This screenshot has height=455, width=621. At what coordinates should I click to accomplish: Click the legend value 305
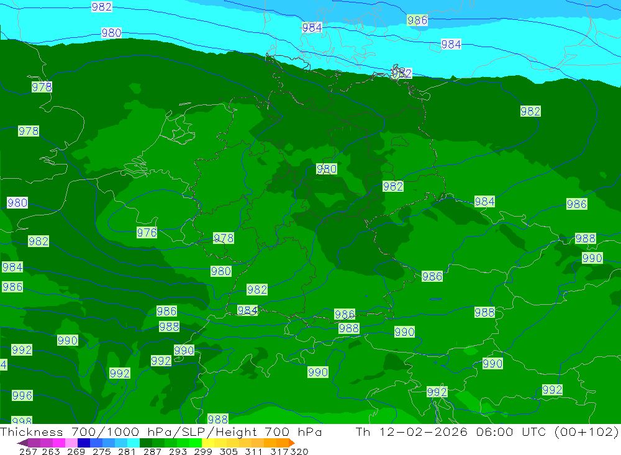pos(228,451)
